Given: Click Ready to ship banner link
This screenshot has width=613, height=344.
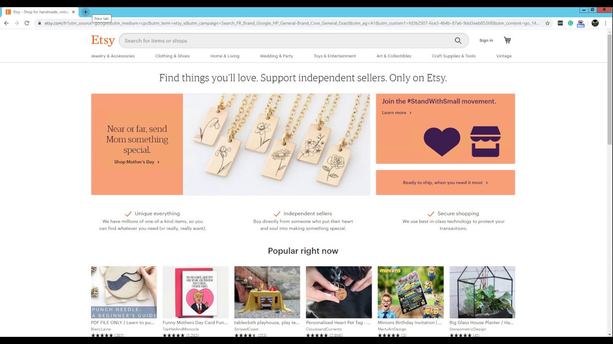Looking at the screenshot, I should point(445,183).
